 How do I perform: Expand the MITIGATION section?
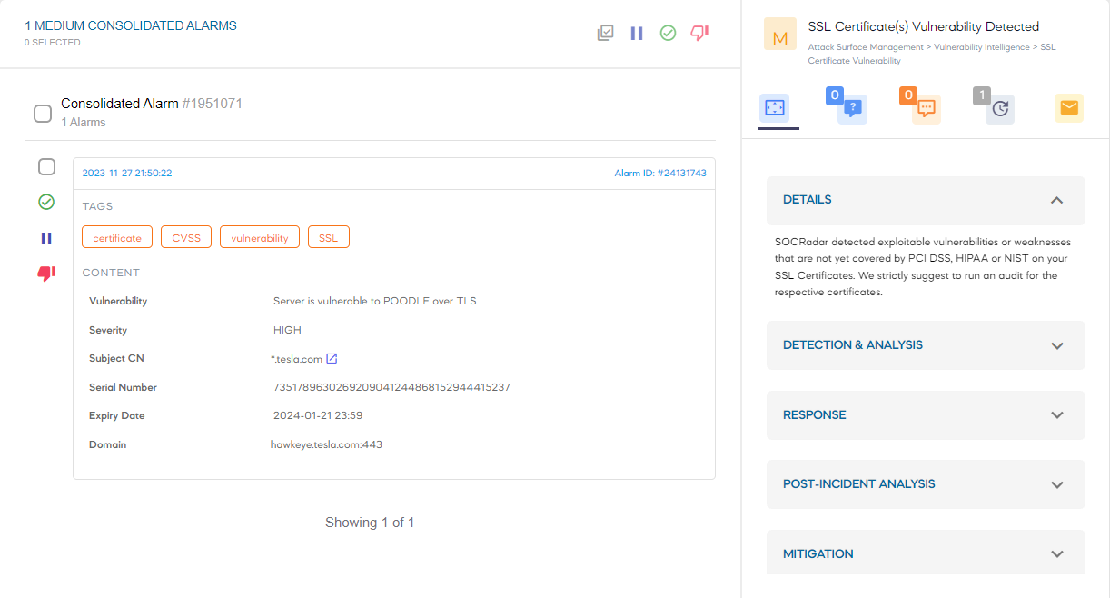[x=926, y=553]
